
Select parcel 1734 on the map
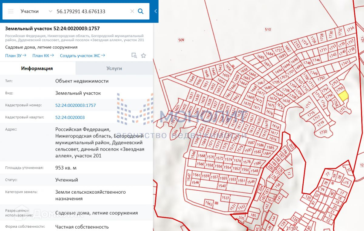click(350, 29)
